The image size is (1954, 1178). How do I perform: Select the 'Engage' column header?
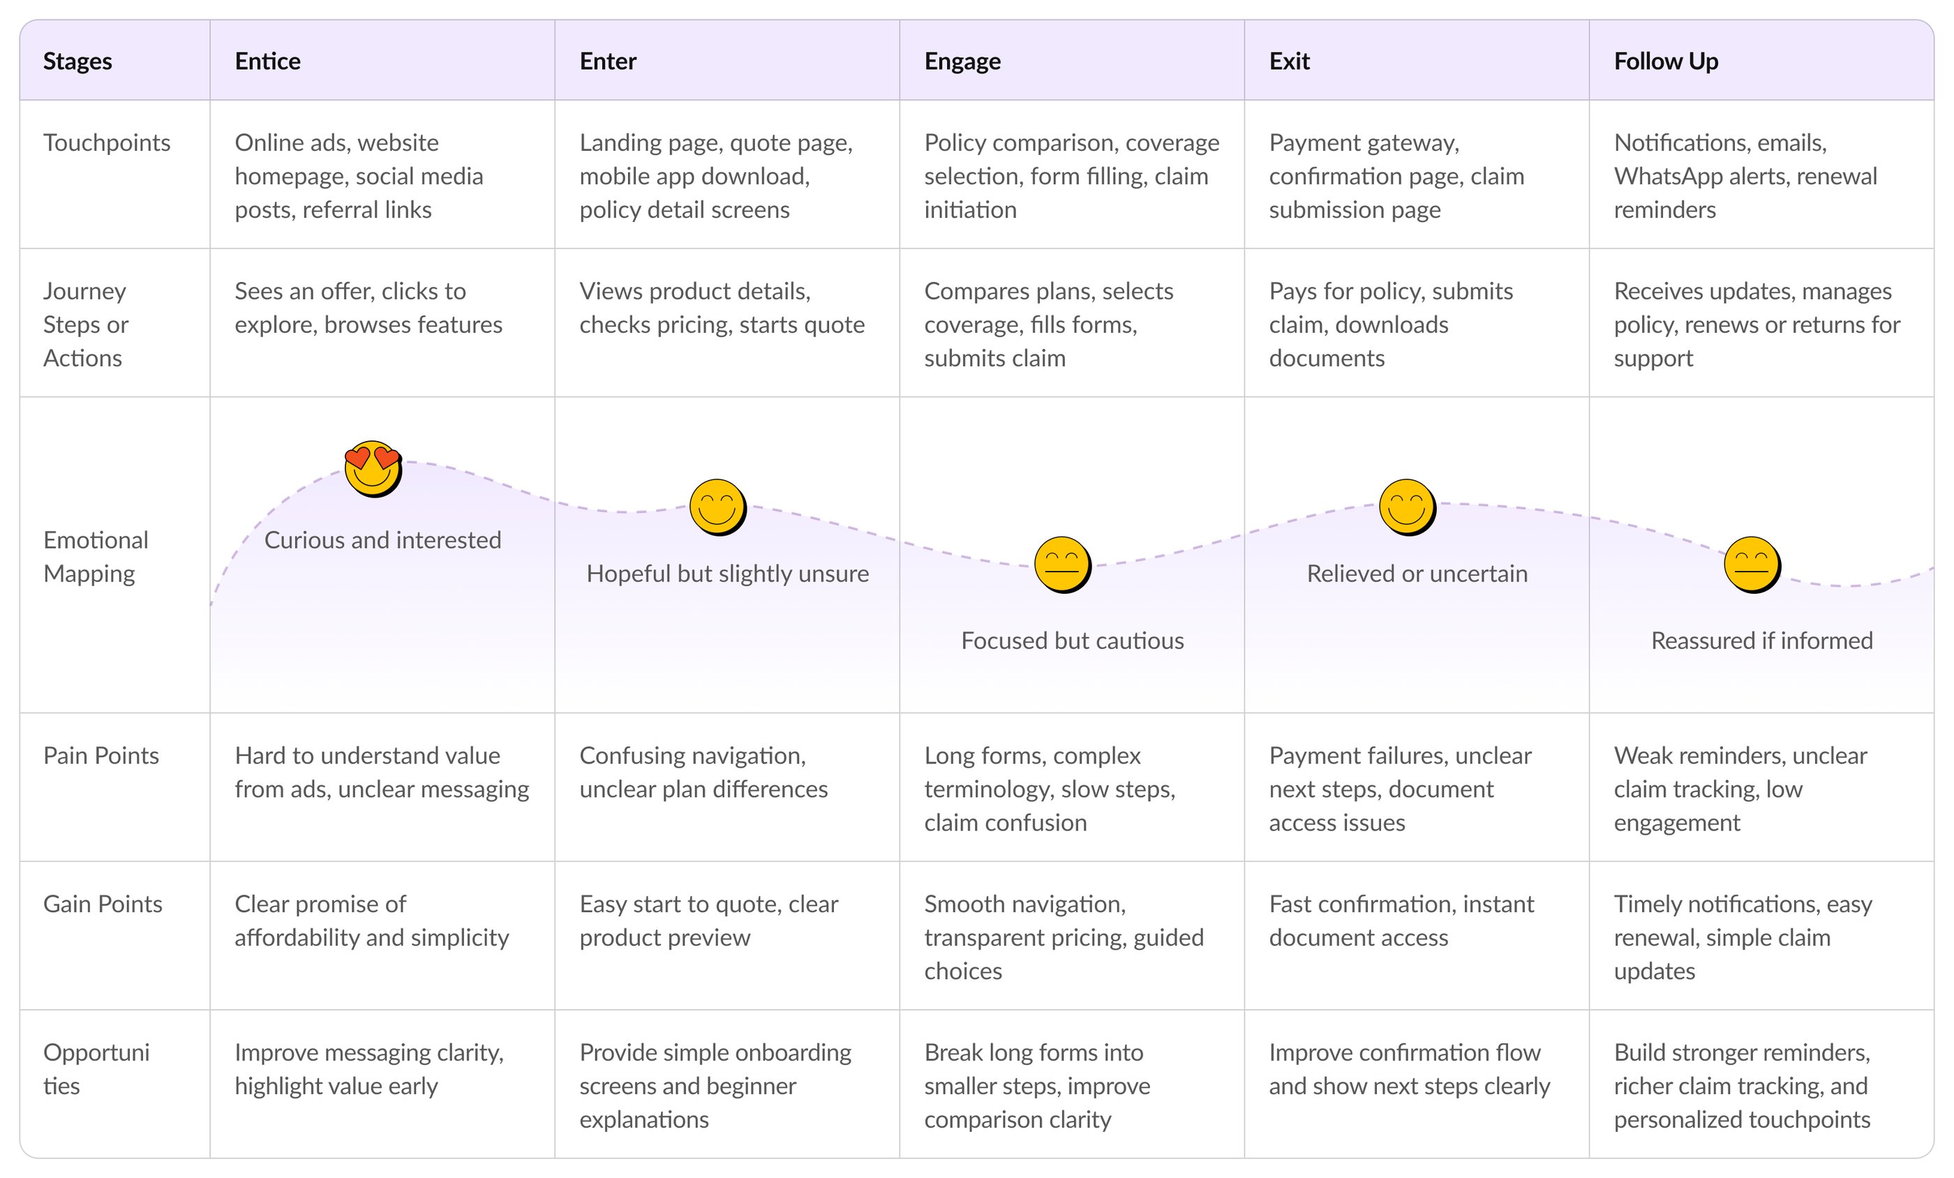pos(962,61)
